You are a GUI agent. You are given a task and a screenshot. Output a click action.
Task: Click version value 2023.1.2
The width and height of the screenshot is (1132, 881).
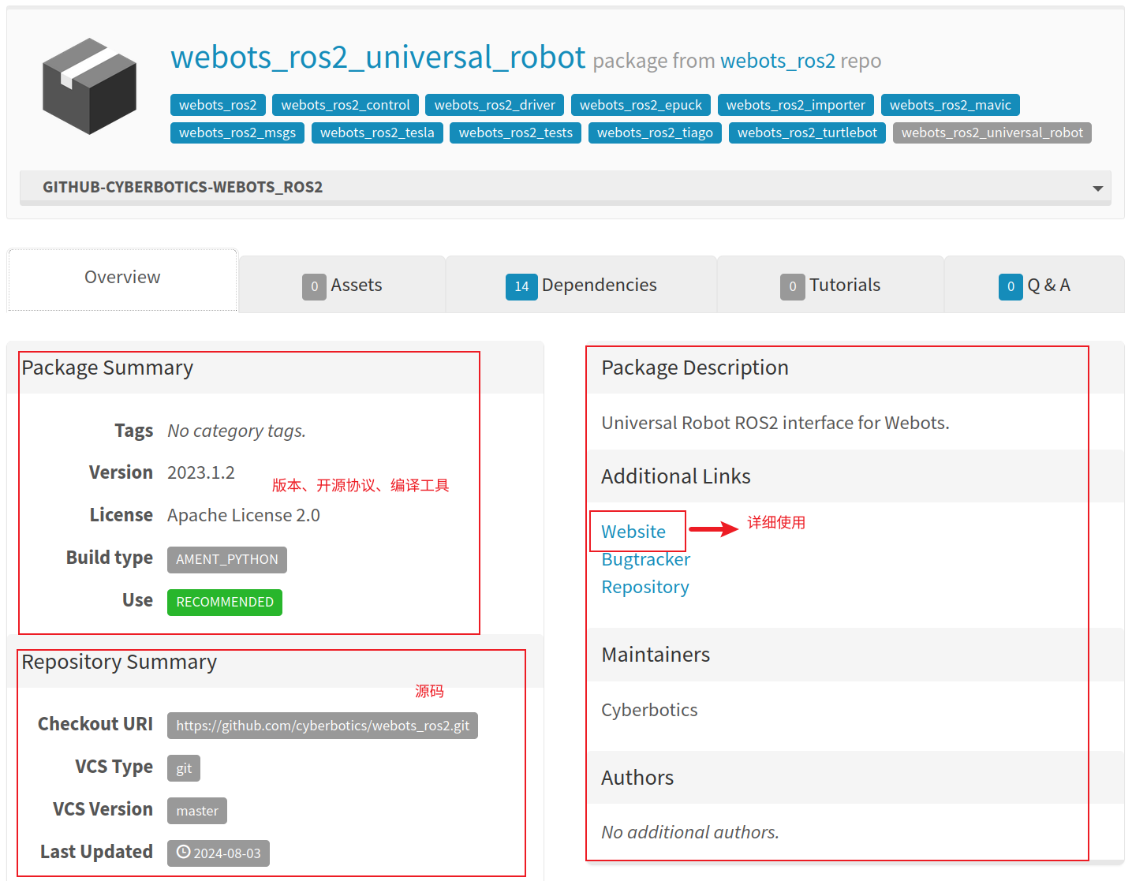click(201, 472)
